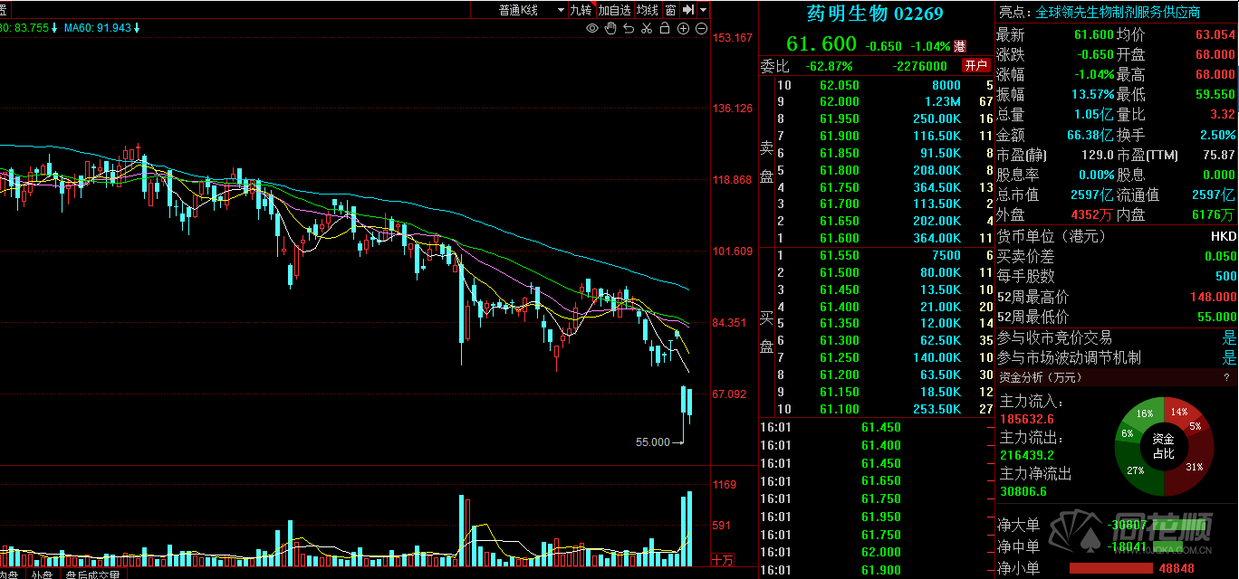1239x579 pixels.
Task: Click the jump-to-end arrow icon
Action: (x=688, y=10)
